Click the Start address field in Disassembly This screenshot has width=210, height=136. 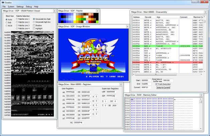[146, 80]
